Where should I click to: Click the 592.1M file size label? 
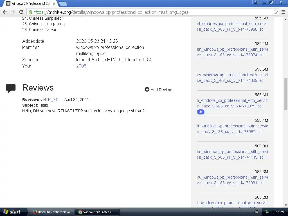tap(261, 120)
